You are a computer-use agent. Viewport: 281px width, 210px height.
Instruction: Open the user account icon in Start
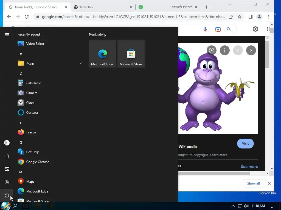pyautogui.click(x=7, y=143)
